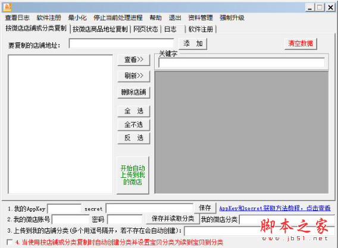Click the 保存 button
Screen dimensions: 338x248
tap(205, 208)
